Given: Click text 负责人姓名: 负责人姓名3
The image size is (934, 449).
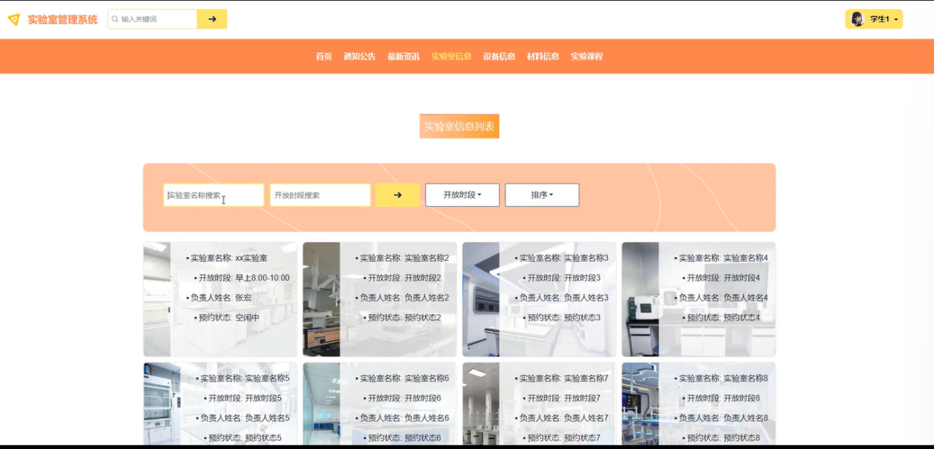Looking at the screenshot, I should (564, 297).
